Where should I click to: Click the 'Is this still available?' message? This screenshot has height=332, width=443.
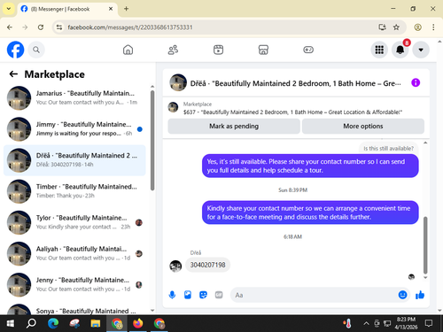pos(388,148)
